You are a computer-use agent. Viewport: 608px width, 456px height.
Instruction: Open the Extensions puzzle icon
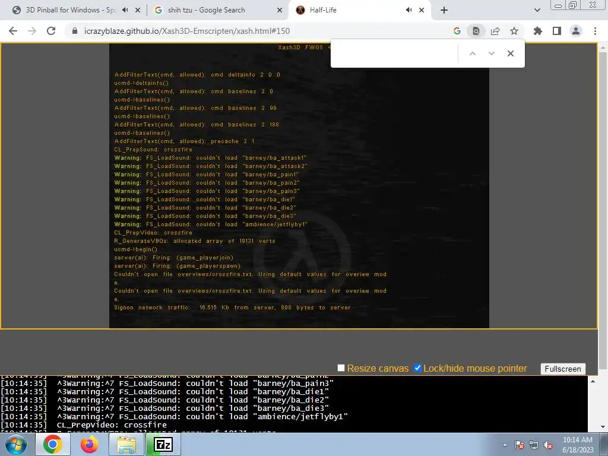point(538,31)
